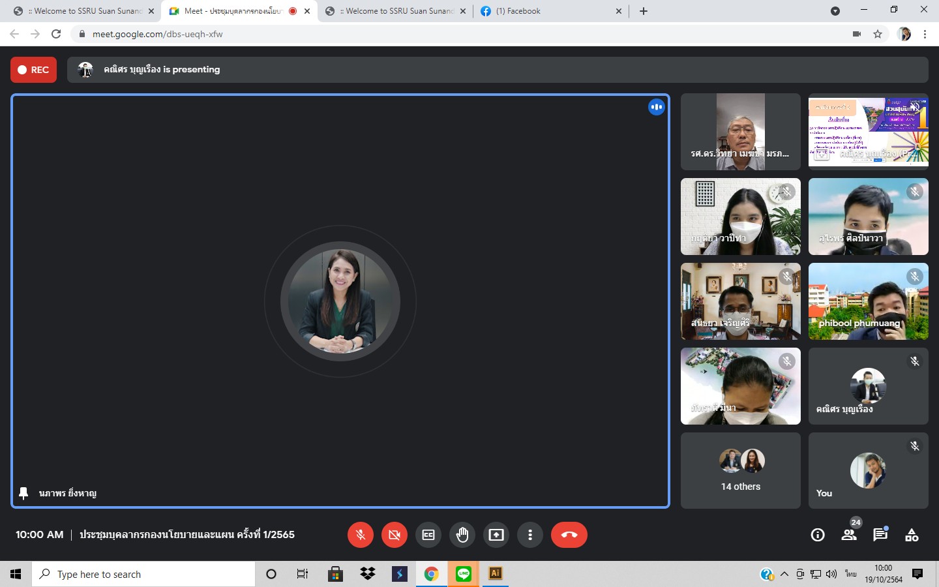Expand hidden system tray icons
The width and height of the screenshot is (939, 587).
[784, 574]
